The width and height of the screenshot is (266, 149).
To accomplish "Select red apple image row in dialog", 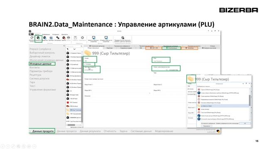I will (x=223, y=109).
